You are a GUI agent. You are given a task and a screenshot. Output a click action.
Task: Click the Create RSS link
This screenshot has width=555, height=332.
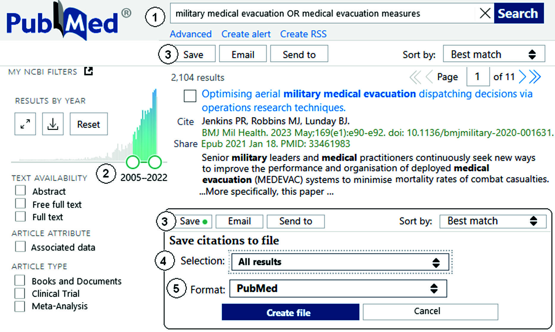tap(303, 34)
